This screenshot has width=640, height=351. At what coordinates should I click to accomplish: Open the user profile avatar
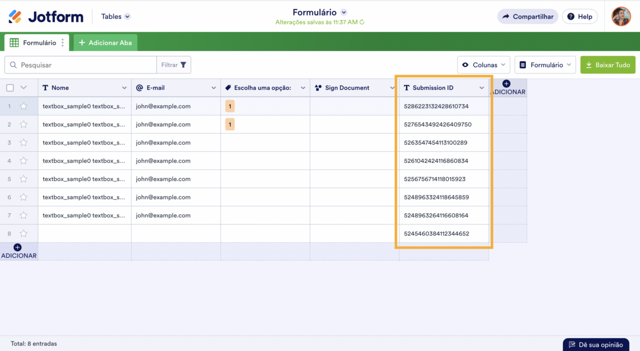coord(621,17)
